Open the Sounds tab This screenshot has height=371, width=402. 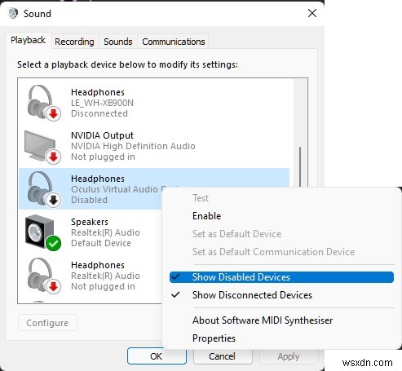pos(118,42)
